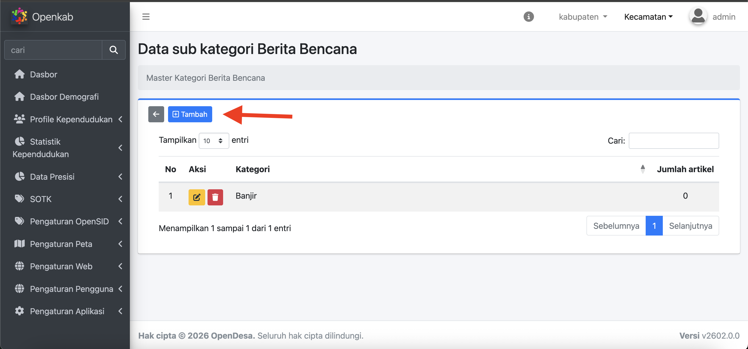Screen dimensions: 748x349
Task: Open the entries-per-page selector
Action: coord(214,141)
